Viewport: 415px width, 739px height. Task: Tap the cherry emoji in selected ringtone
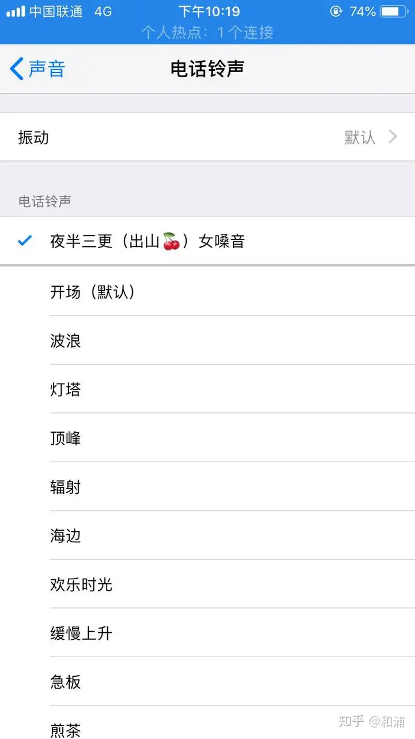(171, 241)
